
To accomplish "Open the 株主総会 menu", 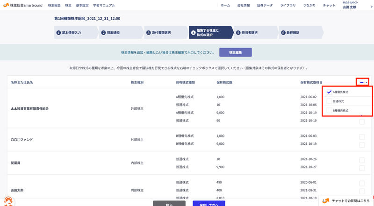I will [x=54, y=5].
